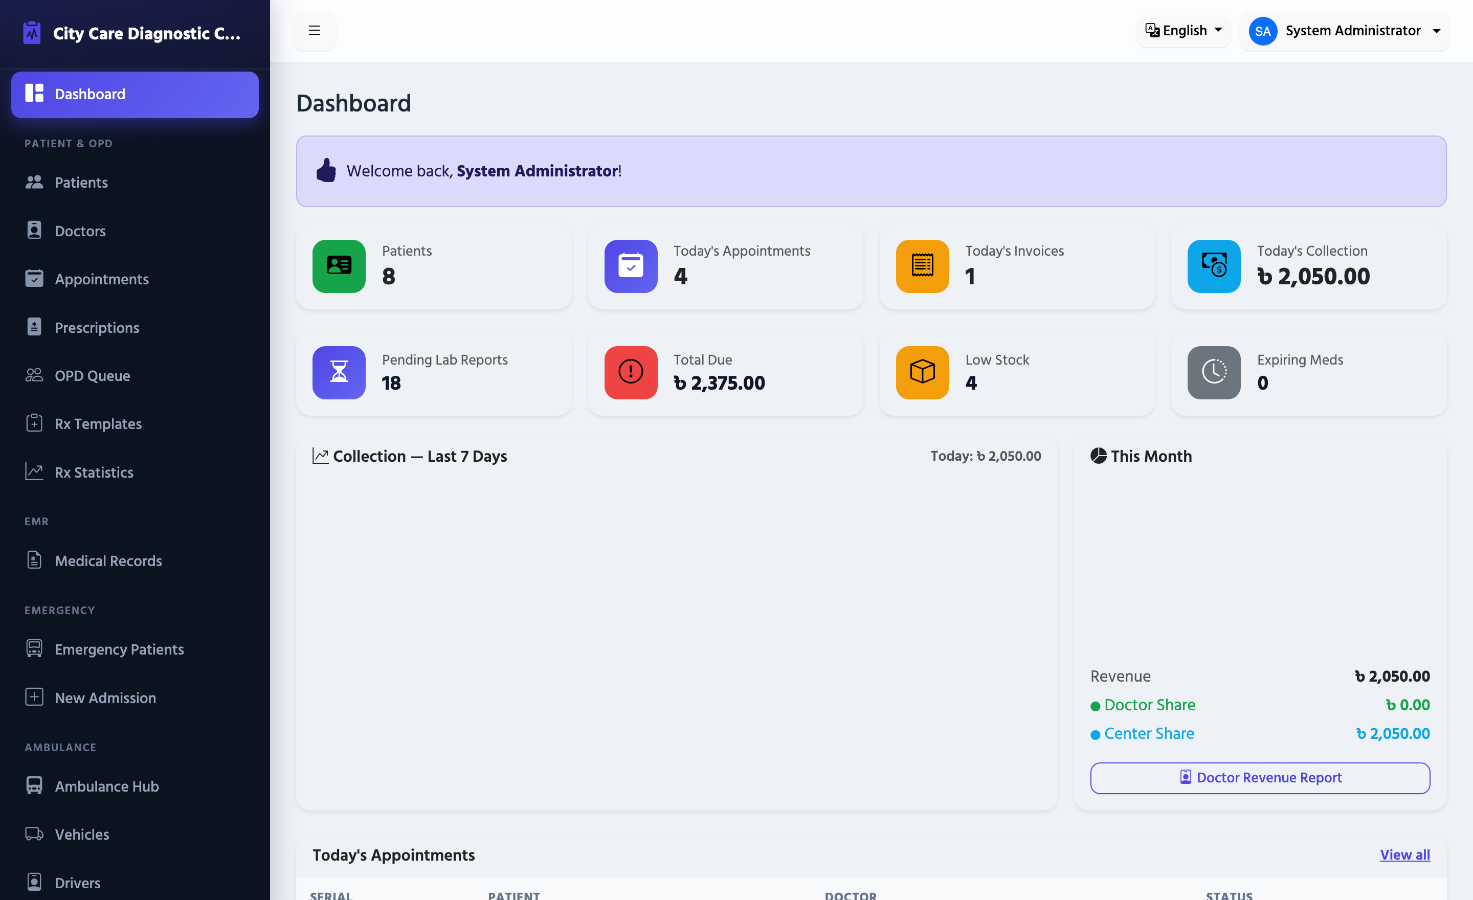
Task: Click the City Care Diagnostic logo icon
Action: pyautogui.click(x=32, y=33)
